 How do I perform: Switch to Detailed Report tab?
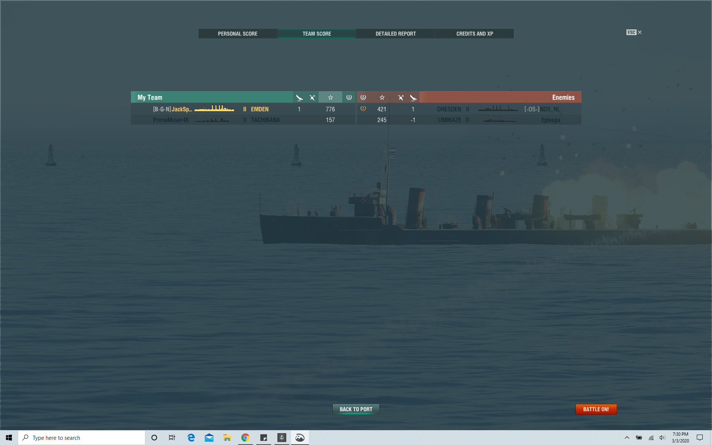[396, 34]
